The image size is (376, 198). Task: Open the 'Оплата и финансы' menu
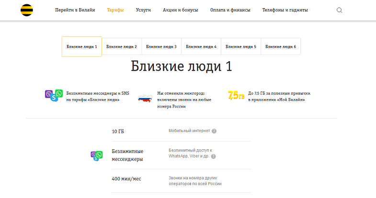230,10
